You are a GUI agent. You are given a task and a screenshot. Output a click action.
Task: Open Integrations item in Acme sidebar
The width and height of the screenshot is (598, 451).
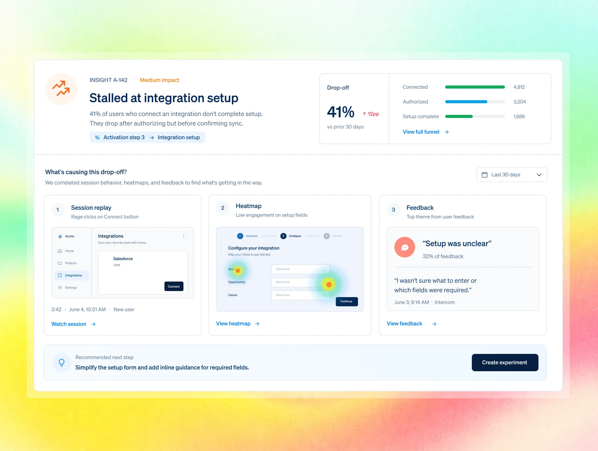point(71,275)
